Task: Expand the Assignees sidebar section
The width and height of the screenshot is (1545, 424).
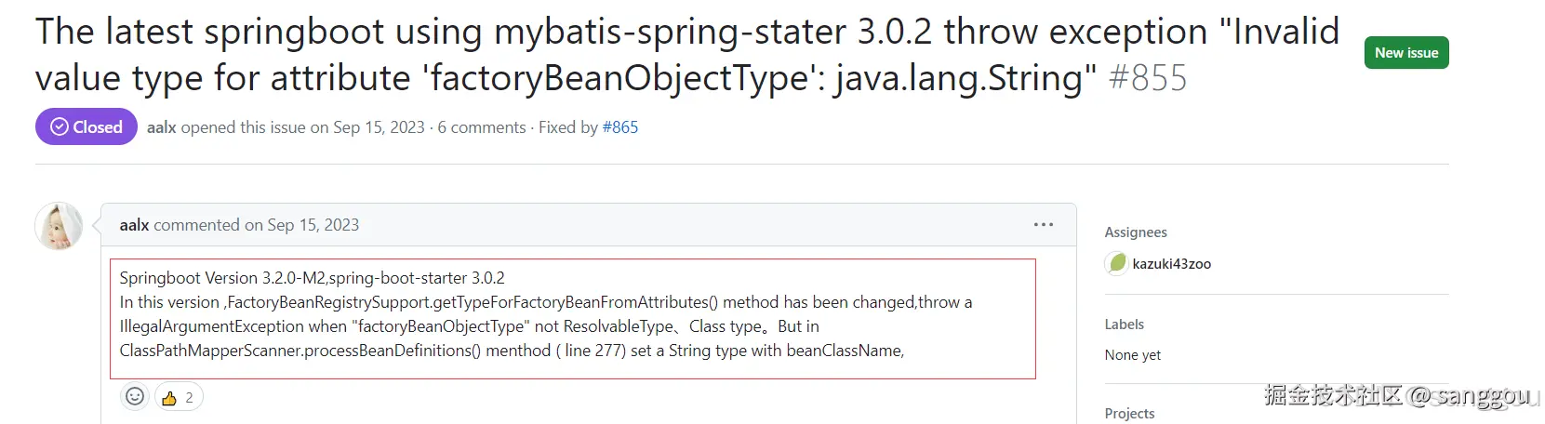Action: point(1136,232)
